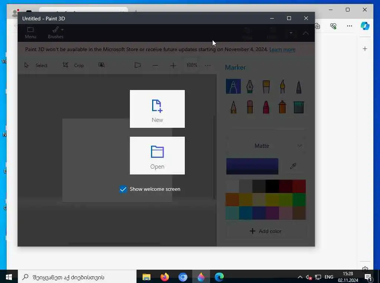Open File Explorer from taskbar
This screenshot has height=283, width=380.
tap(146, 277)
